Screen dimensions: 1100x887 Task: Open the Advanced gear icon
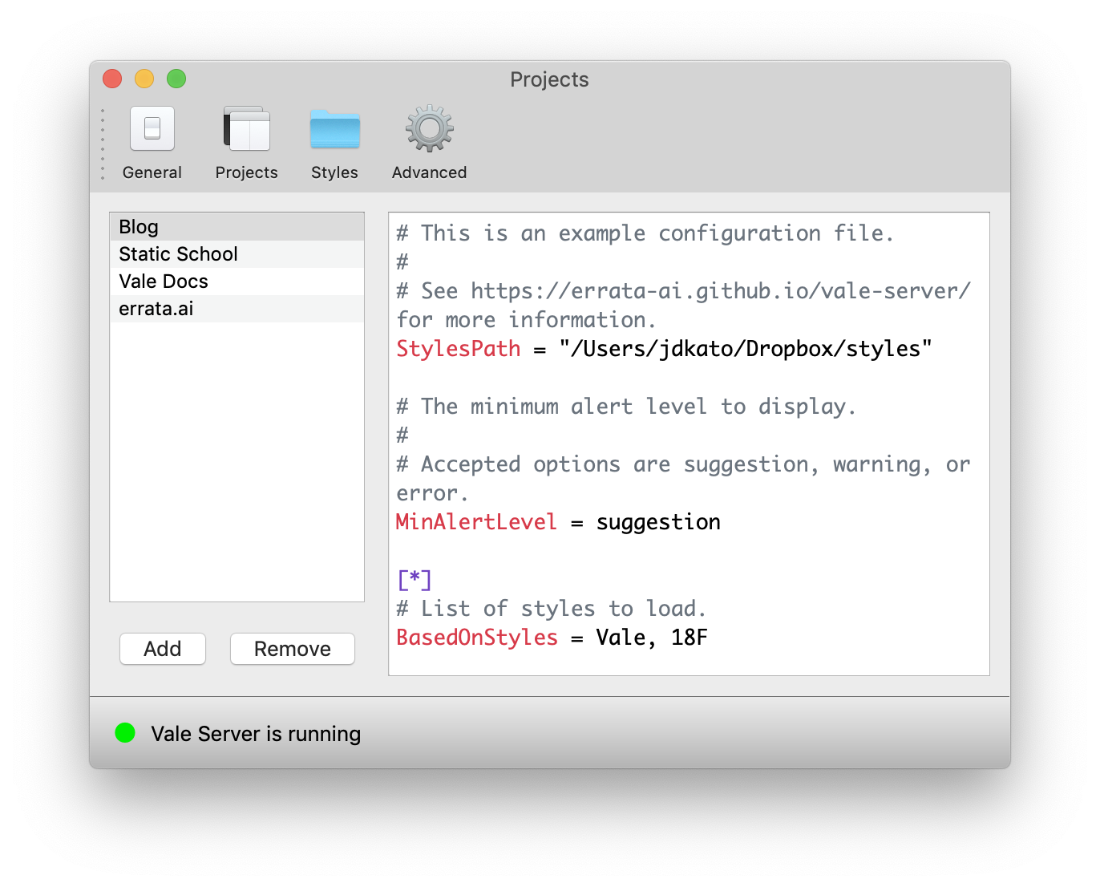click(x=430, y=128)
